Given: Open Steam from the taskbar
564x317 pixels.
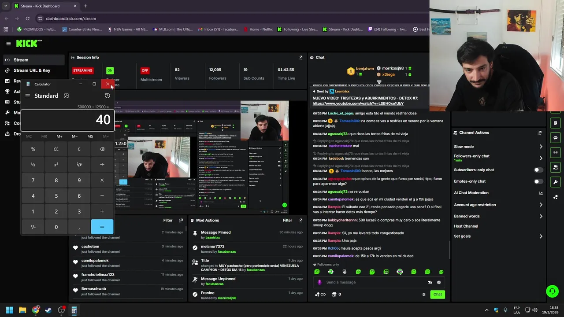Looking at the screenshot, I should click(x=48, y=310).
